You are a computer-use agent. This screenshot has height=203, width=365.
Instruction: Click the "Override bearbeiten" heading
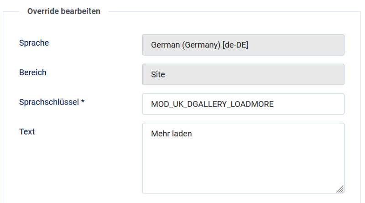pos(64,11)
